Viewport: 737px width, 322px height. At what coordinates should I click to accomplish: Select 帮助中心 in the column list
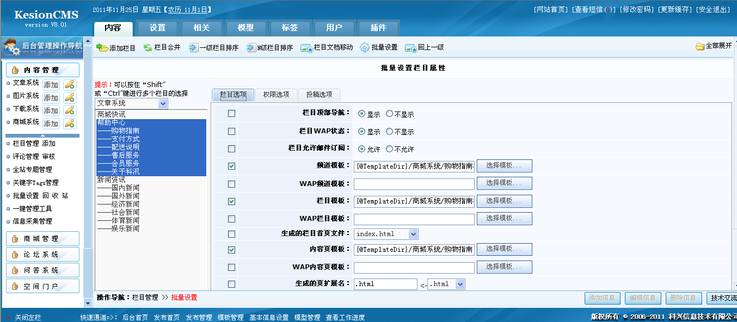[x=111, y=122]
